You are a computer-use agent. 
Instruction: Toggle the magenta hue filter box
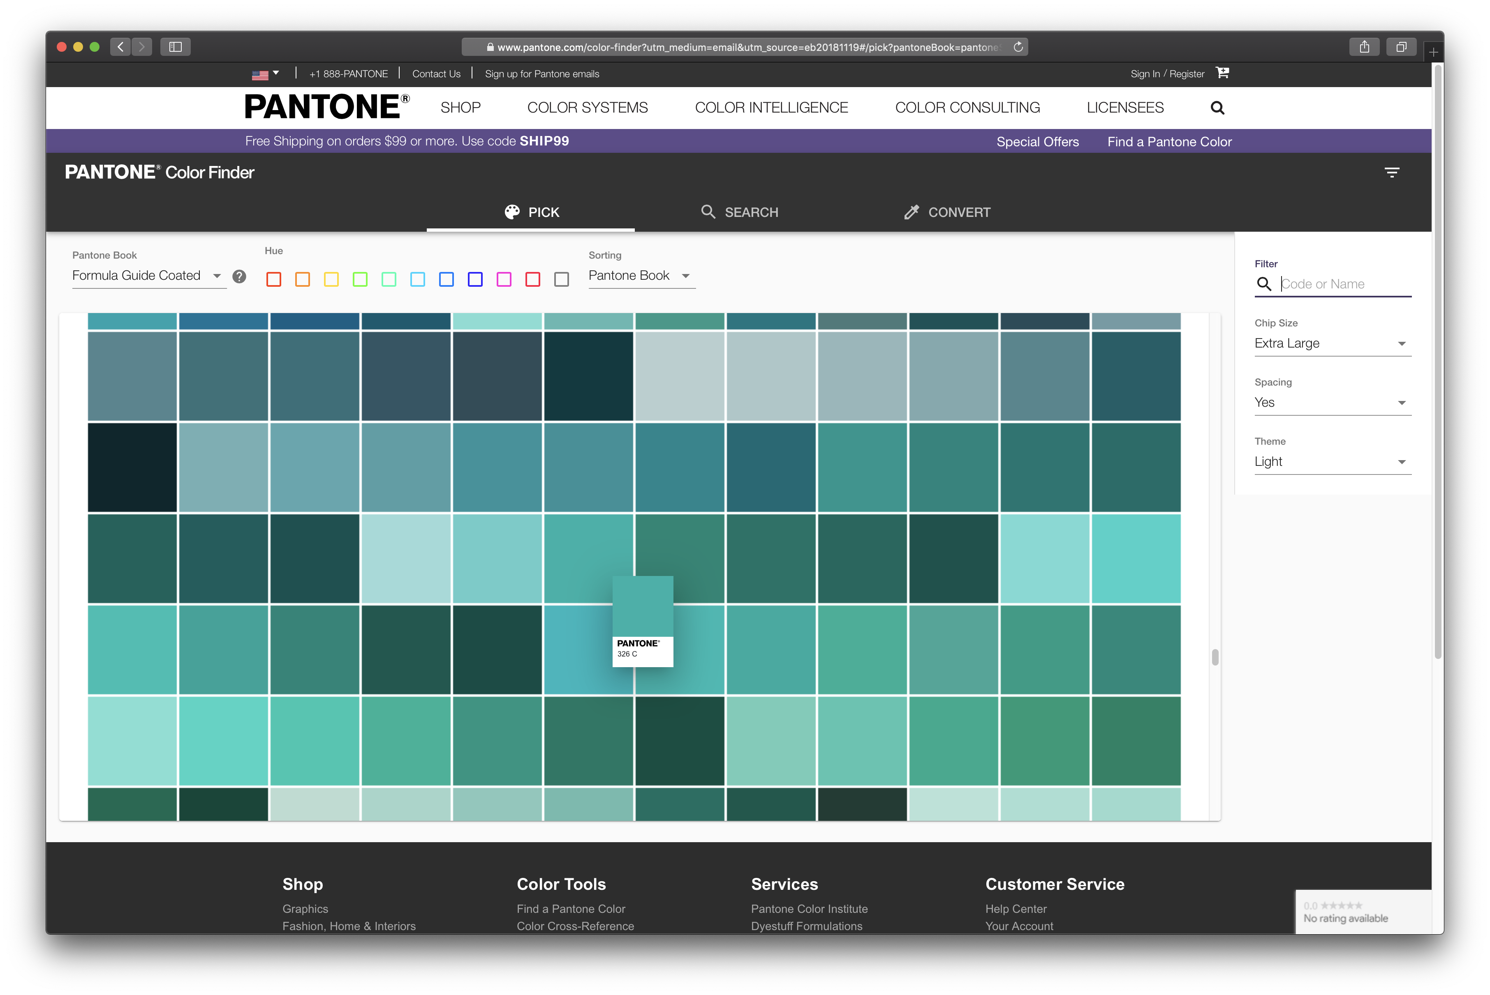pyautogui.click(x=504, y=279)
